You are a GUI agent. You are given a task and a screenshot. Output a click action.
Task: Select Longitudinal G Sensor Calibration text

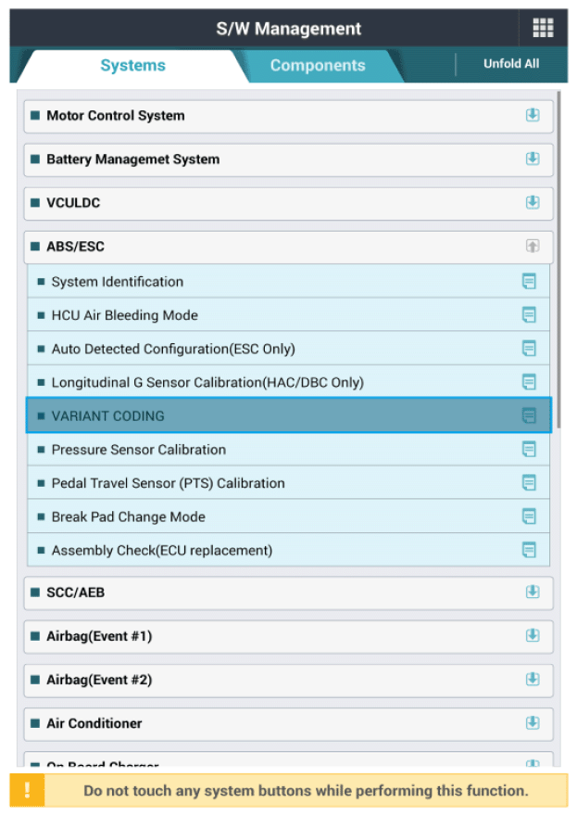[207, 382]
